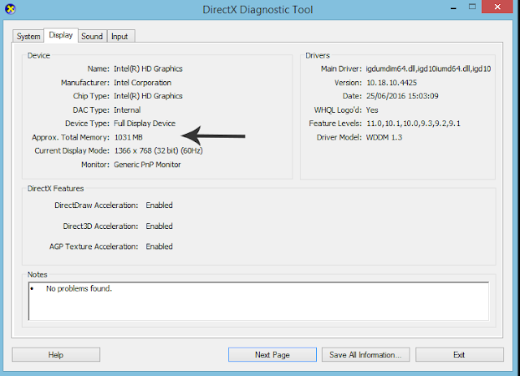Image resolution: width=520 pixels, height=376 pixels.
Task: Click the Next Page button
Action: coord(272,355)
